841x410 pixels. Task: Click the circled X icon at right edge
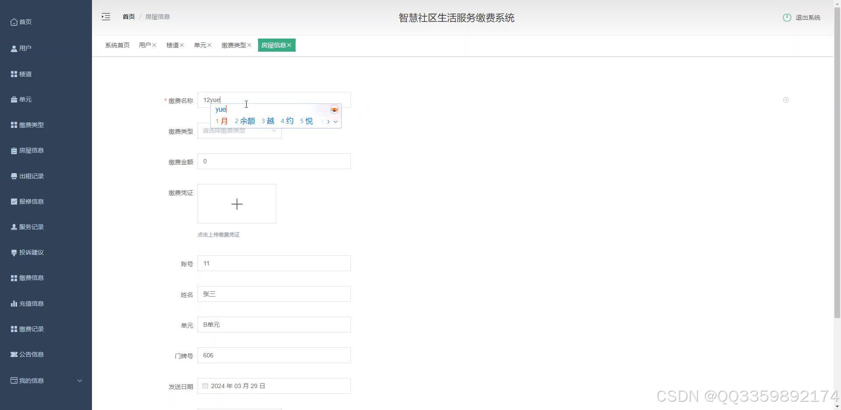pos(786,100)
